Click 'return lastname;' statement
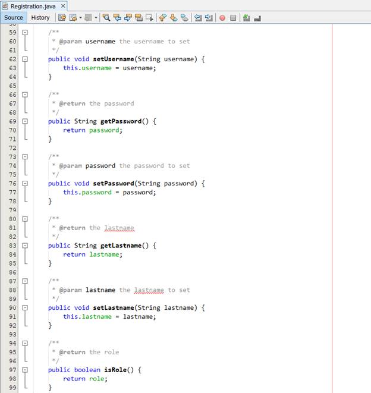The width and height of the screenshot is (371, 393). coord(93,254)
